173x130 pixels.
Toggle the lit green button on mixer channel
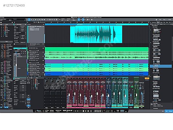(x=132, y=87)
